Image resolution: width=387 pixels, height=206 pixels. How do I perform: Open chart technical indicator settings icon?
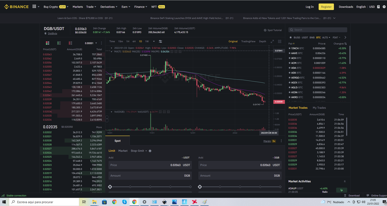(161, 41)
